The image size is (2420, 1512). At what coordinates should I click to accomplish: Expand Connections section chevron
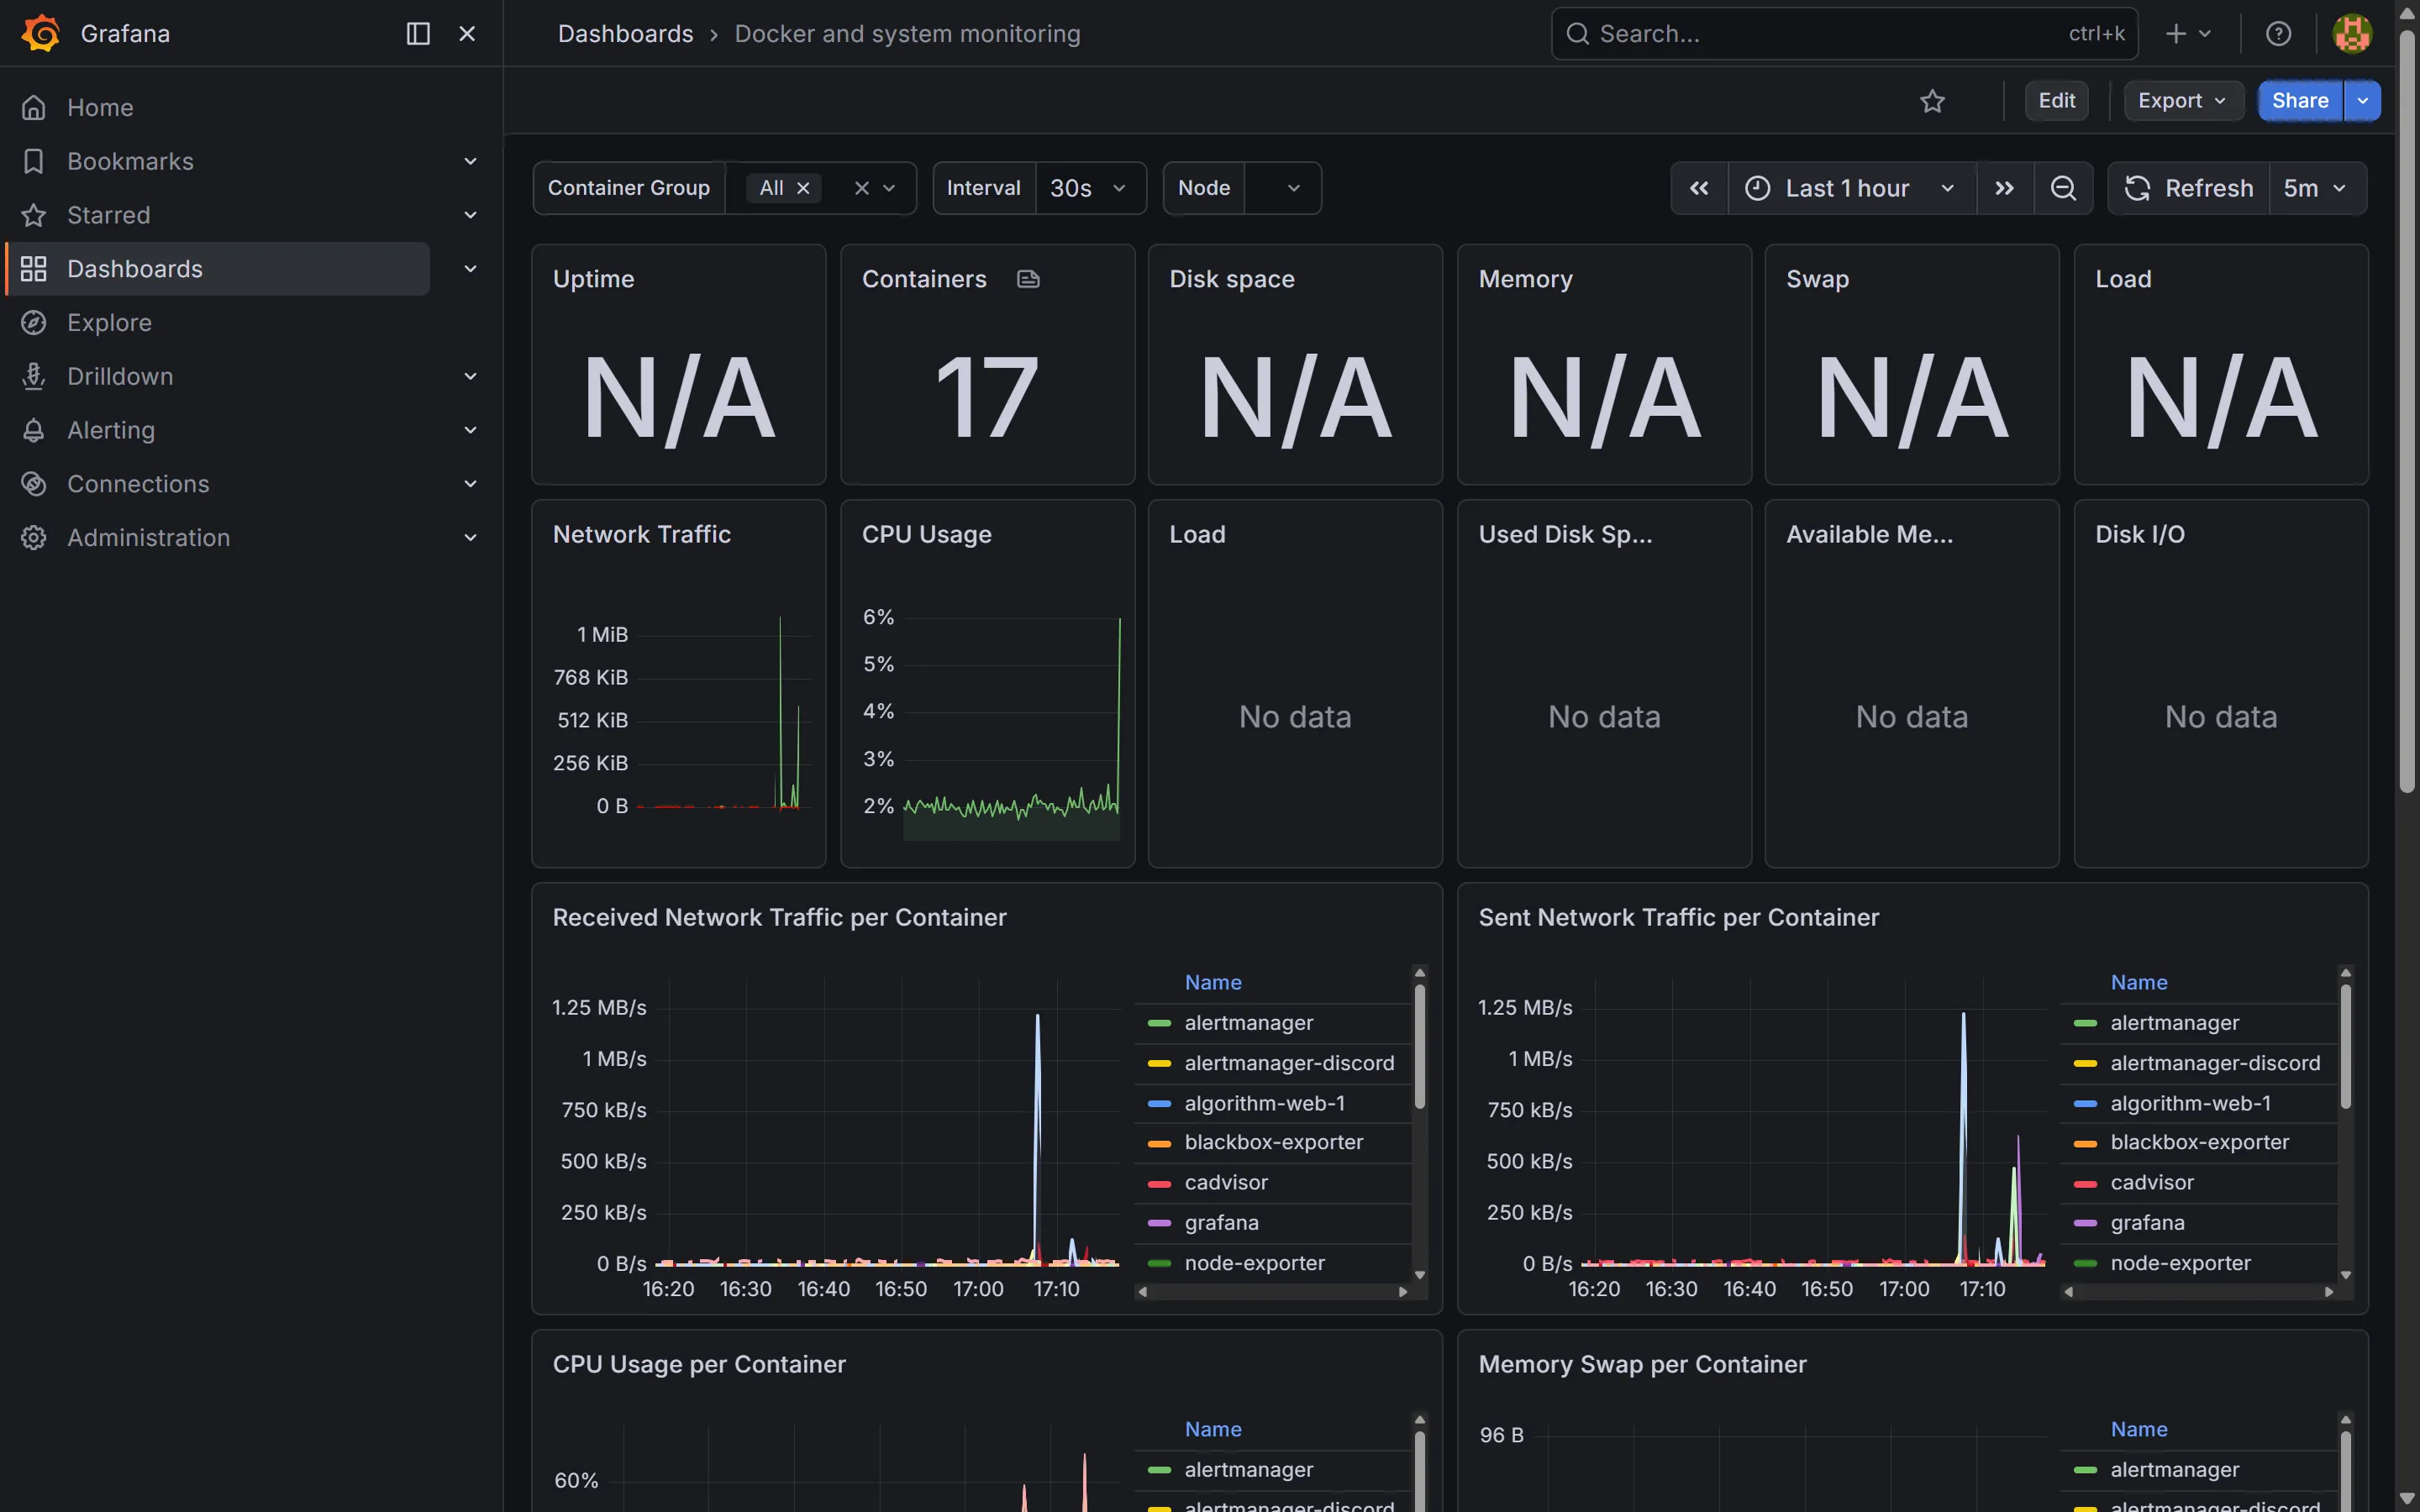coord(470,484)
